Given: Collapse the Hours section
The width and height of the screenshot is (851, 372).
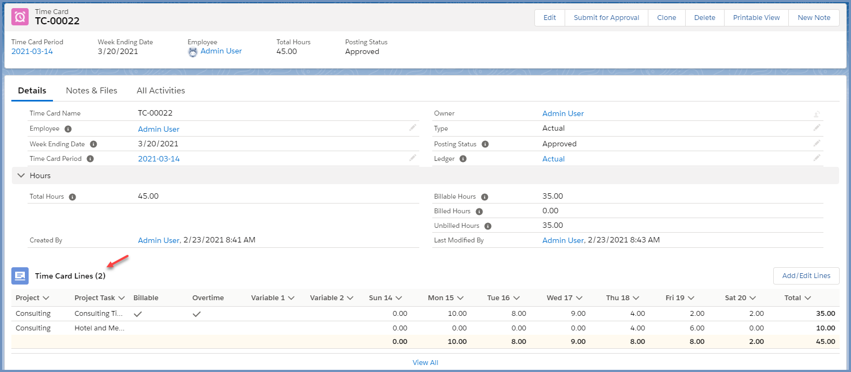Looking at the screenshot, I should (x=21, y=175).
